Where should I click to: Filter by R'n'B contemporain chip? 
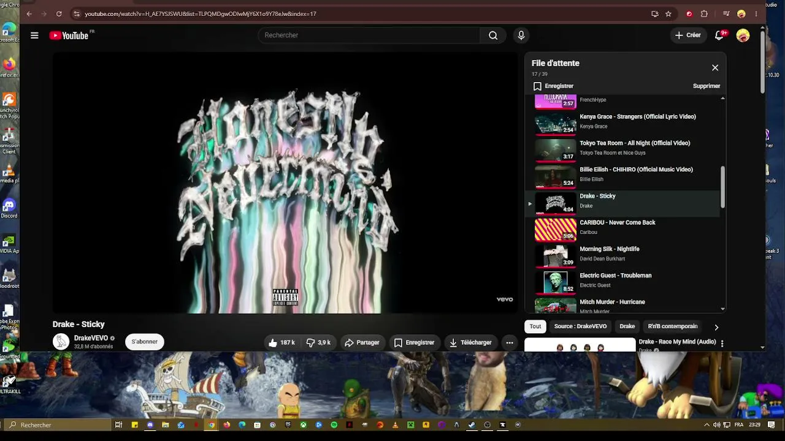pyautogui.click(x=673, y=326)
